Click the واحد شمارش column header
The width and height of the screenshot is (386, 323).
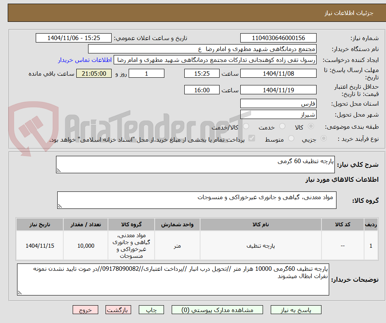click(177, 225)
